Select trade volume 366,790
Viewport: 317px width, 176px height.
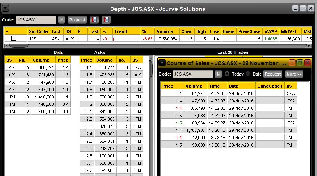197,108
